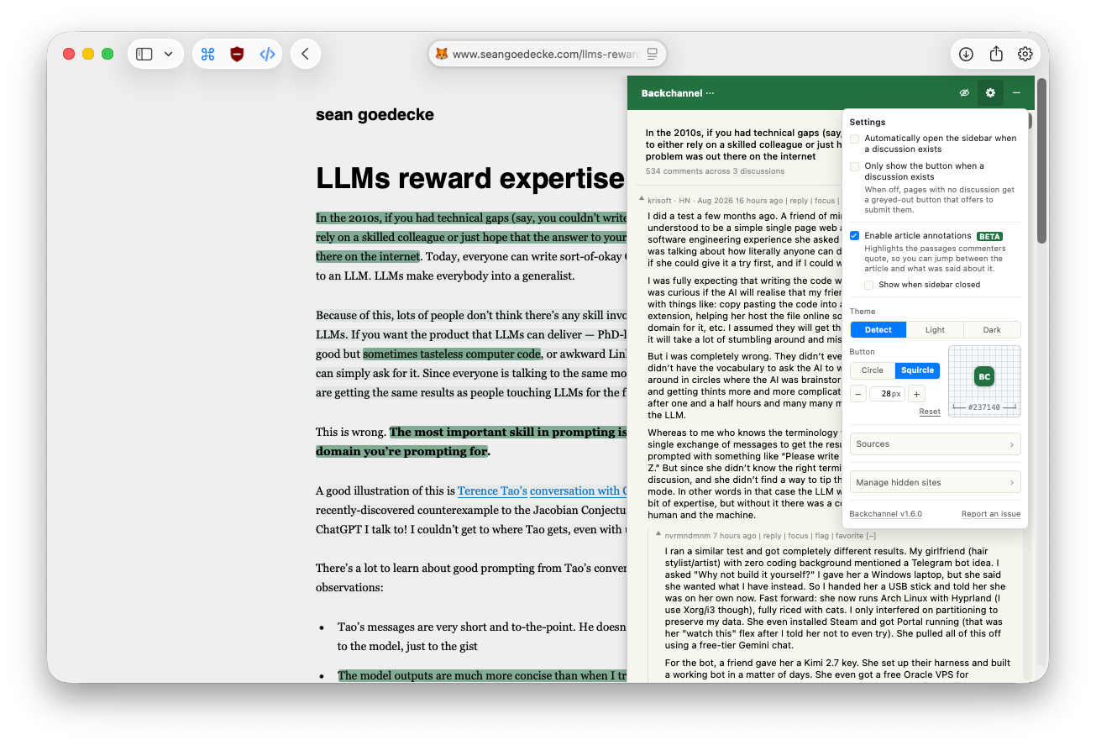Check Show when sidebar closed
The width and height of the screenshot is (1096, 745).
869,285
